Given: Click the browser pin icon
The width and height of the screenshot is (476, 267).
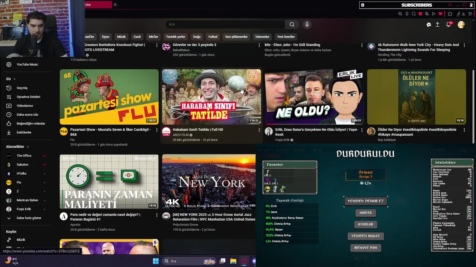Looking at the screenshot, I should 407,14.
